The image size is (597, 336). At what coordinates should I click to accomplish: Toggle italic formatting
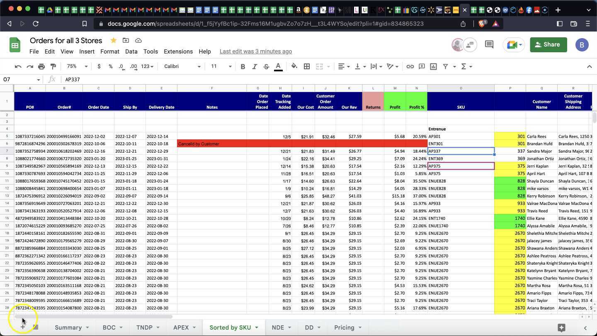click(x=255, y=66)
